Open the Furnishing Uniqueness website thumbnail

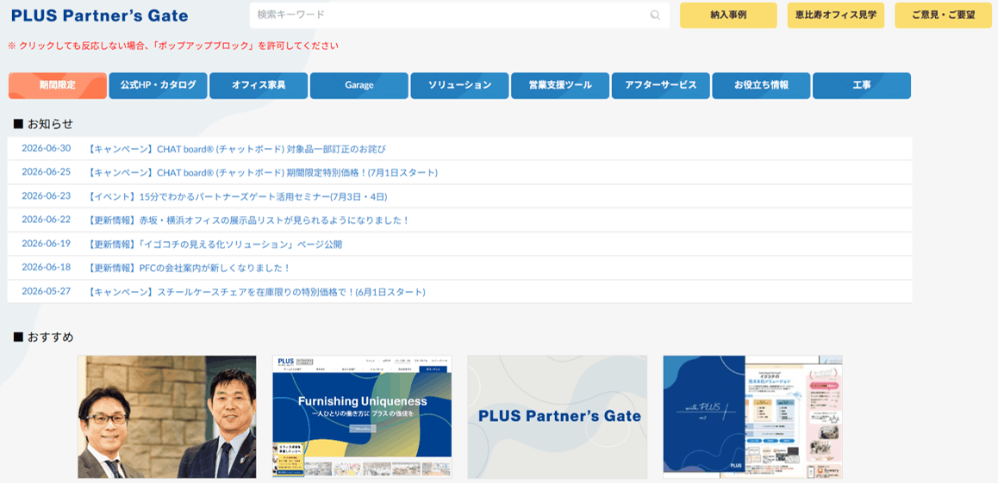(x=362, y=417)
